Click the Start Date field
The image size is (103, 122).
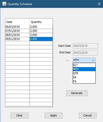click(x=85, y=46)
